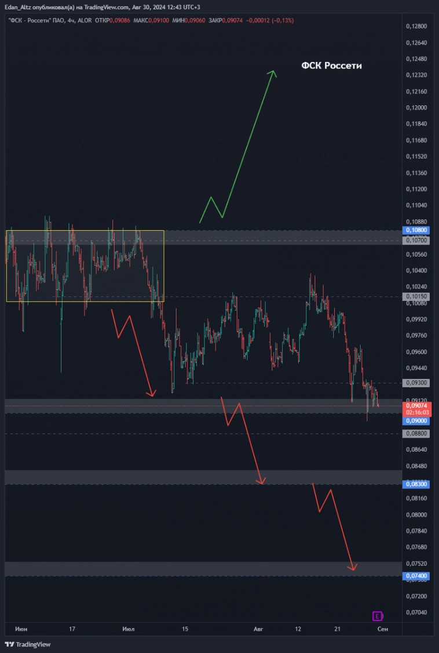439x653 pixels.
Task: Click the '15' date axis label
Action: [185, 629]
